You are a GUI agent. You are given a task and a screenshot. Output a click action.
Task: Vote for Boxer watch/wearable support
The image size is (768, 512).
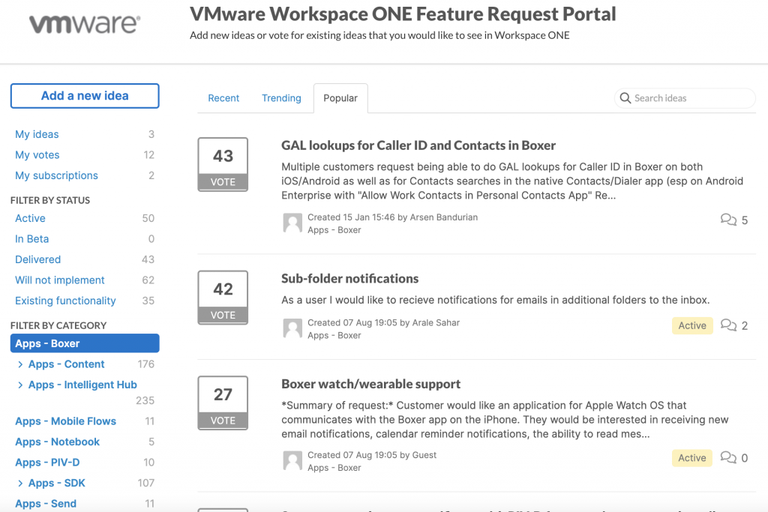(223, 421)
